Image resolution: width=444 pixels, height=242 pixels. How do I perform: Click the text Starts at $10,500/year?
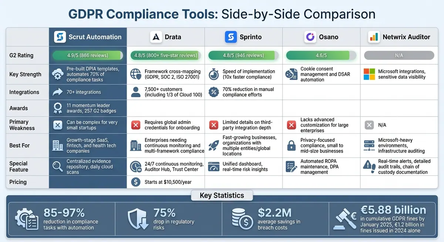(168, 182)
